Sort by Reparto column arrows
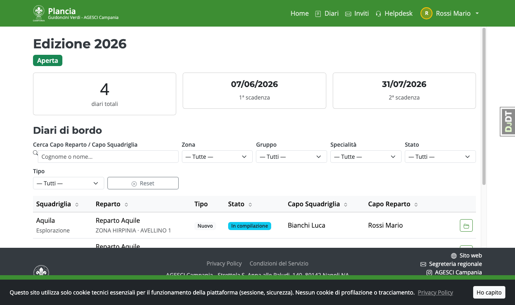 coord(126,205)
